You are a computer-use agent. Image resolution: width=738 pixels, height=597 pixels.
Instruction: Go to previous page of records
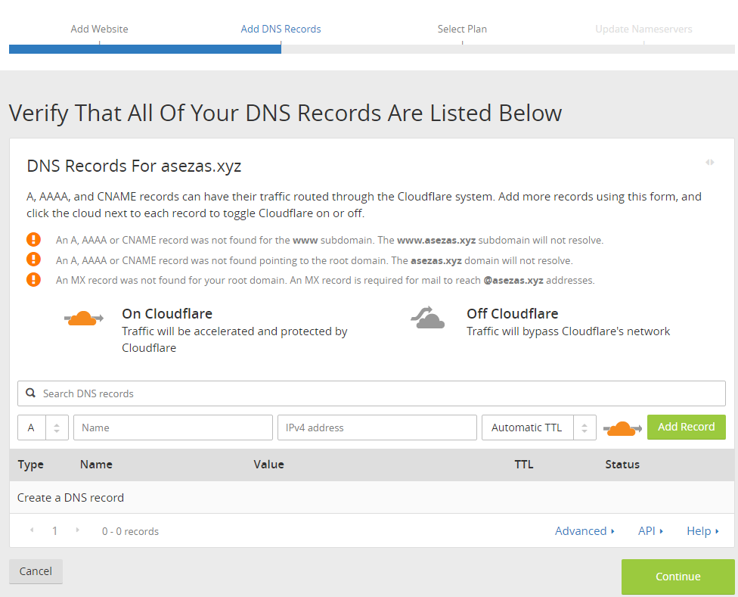[32, 530]
